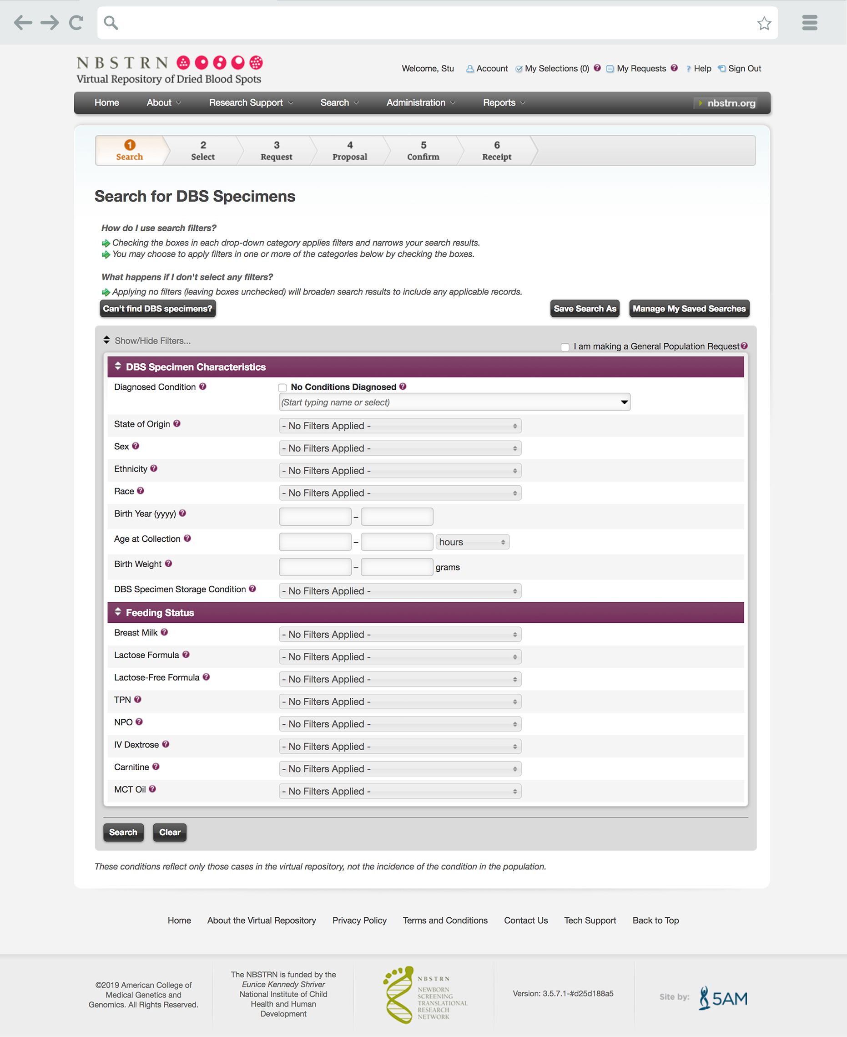Screen dimensions: 847x1037
Task: Click the help icon beside My Selections
Action: pos(597,68)
